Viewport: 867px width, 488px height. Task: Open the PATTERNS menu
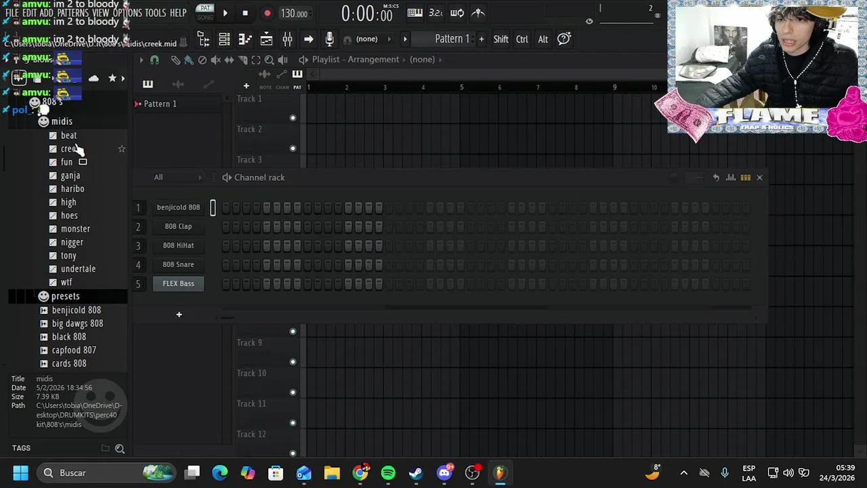72,13
